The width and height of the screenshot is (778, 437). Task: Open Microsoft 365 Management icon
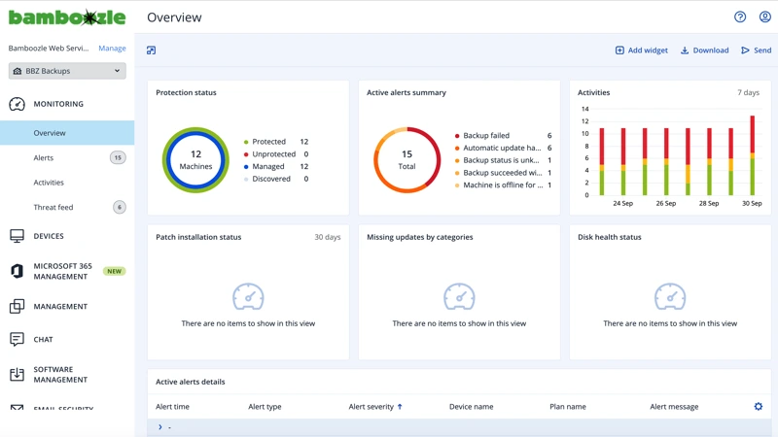pyautogui.click(x=17, y=271)
